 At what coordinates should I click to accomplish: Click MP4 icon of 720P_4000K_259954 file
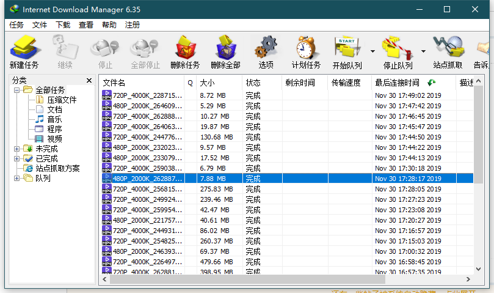[106, 210]
